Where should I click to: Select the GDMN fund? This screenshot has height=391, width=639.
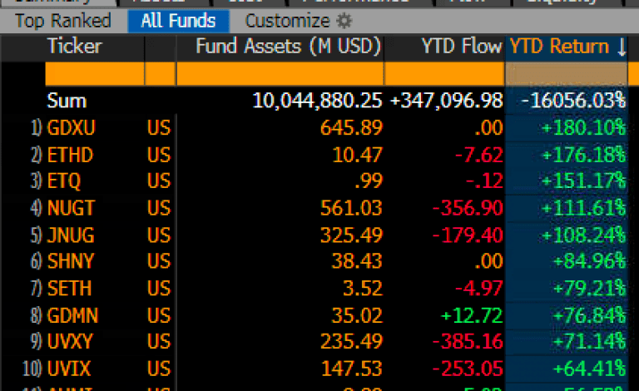tap(73, 316)
